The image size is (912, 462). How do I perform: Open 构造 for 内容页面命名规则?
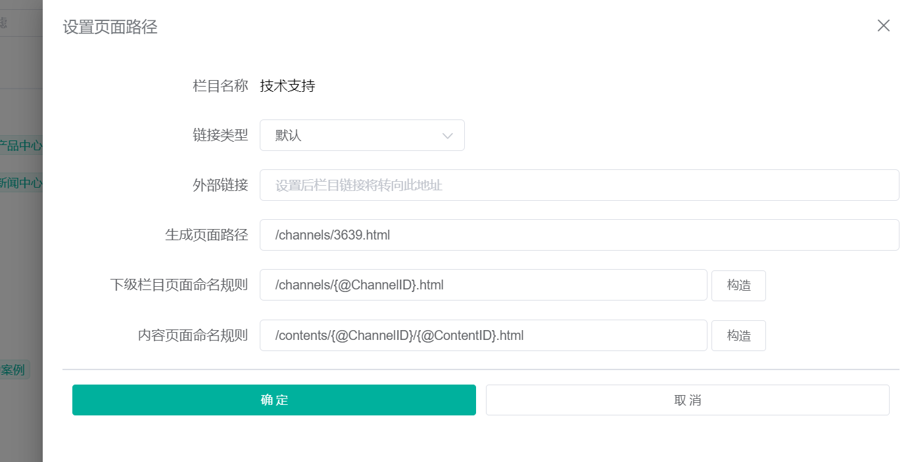point(738,335)
